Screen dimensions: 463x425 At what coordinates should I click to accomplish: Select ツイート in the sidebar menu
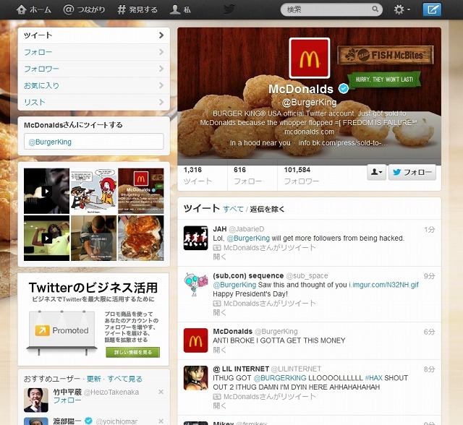tap(94, 35)
